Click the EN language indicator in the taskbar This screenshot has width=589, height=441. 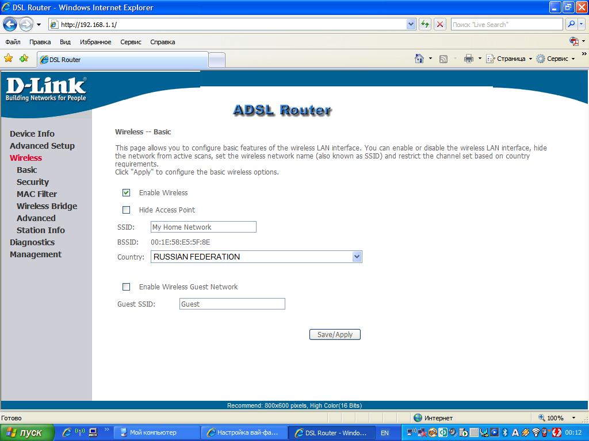[x=385, y=433]
